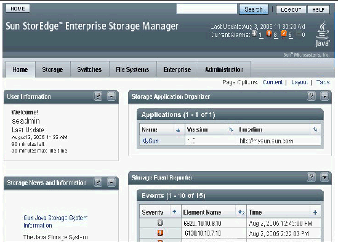Click the Last Update timestamp in the header

(x=258, y=26)
